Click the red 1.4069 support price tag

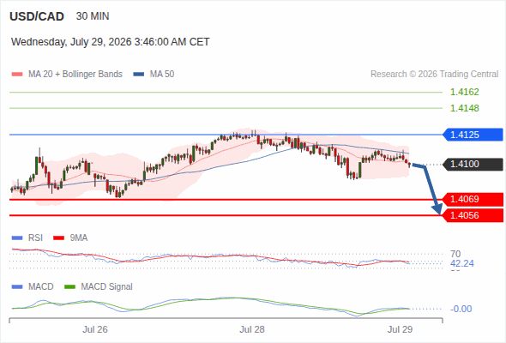pos(473,200)
